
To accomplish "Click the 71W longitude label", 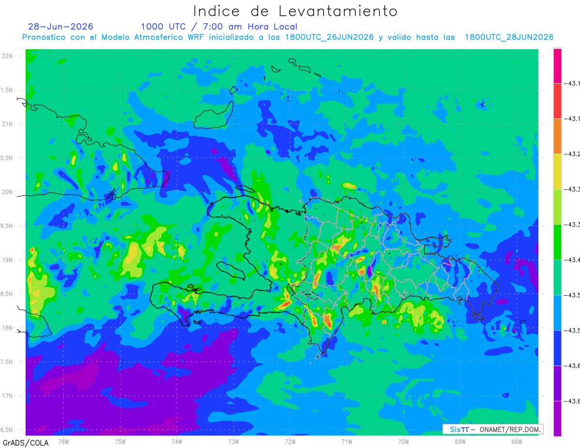I will pyautogui.click(x=347, y=441).
